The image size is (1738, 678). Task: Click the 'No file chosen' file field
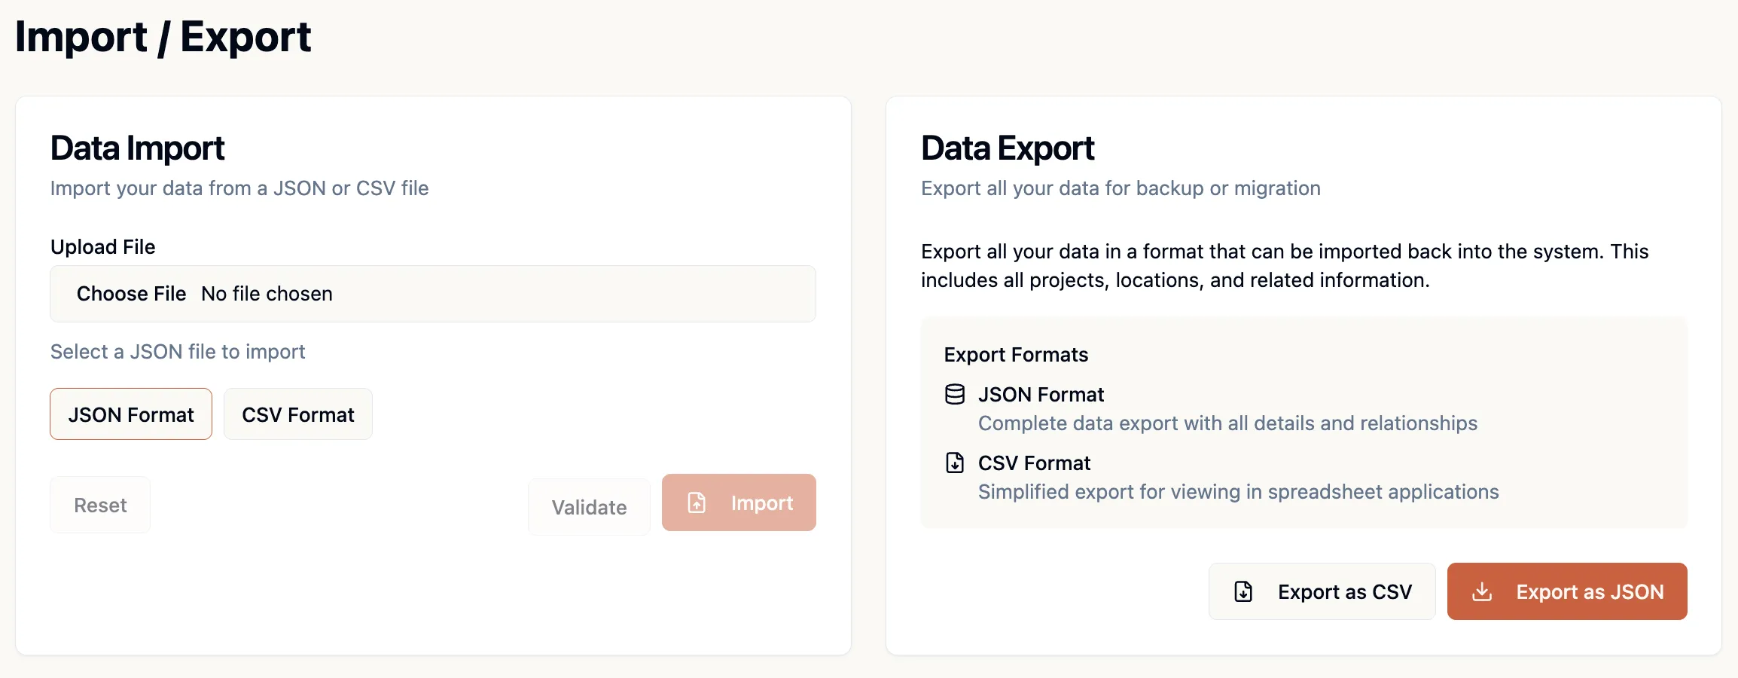click(x=267, y=294)
